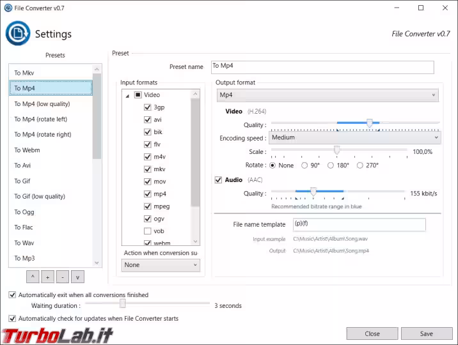Uncheck the m4v input format

148,157
